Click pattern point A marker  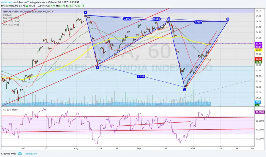(98, 67)
